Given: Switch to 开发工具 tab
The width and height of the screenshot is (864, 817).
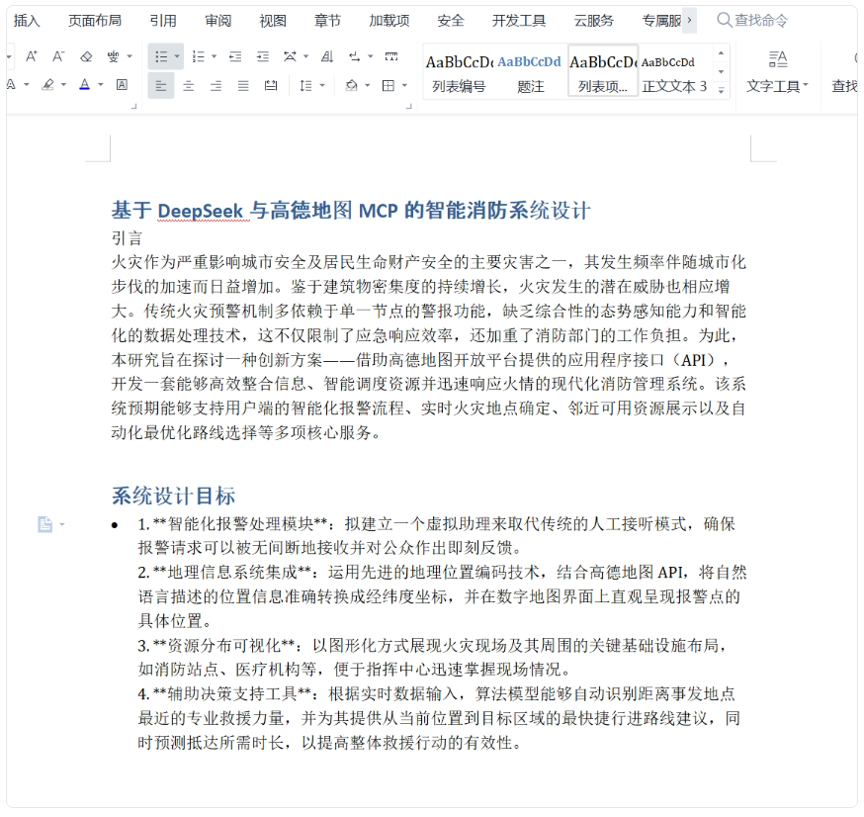Looking at the screenshot, I should point(519,21).
